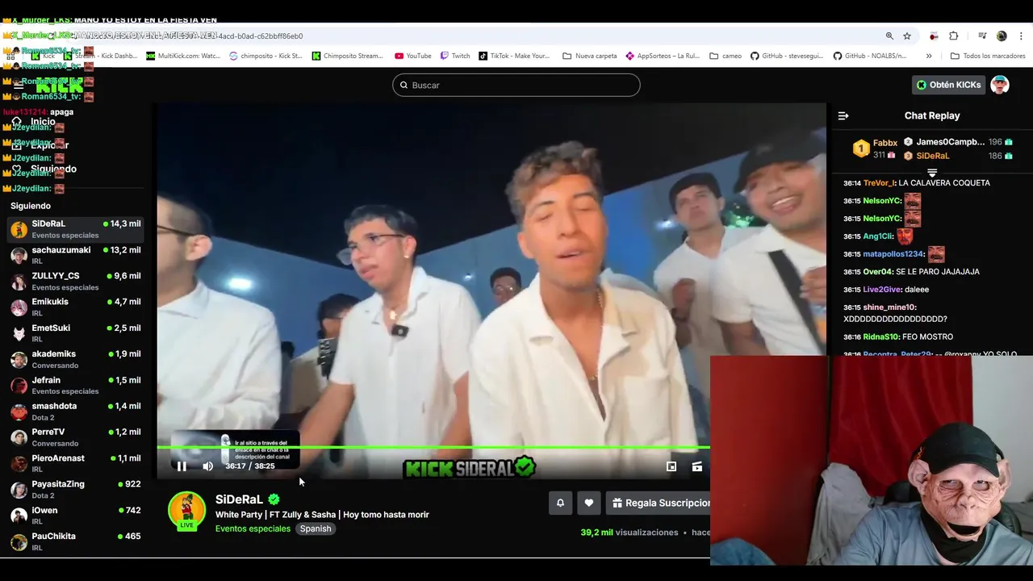Show hidden bookmarks overflow chevron
Viewport: 1033px width, 581px height.
[x=929, y=56]
